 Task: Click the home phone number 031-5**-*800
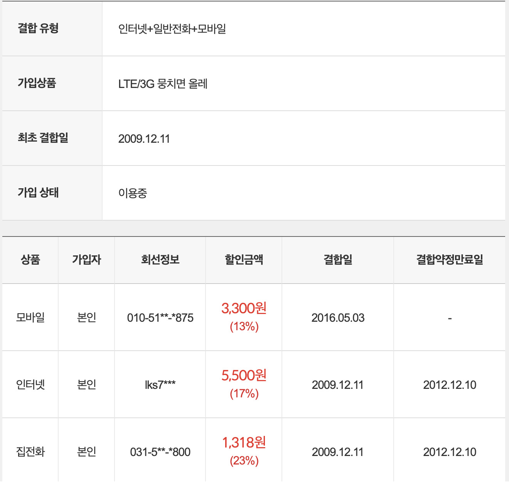point(160,452)
